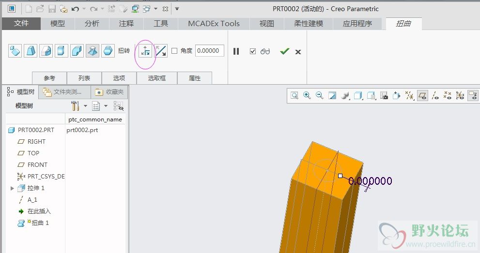Click the Save icon in quick access
The height and width of the screenshot is (253, 480).
[52, 9]
